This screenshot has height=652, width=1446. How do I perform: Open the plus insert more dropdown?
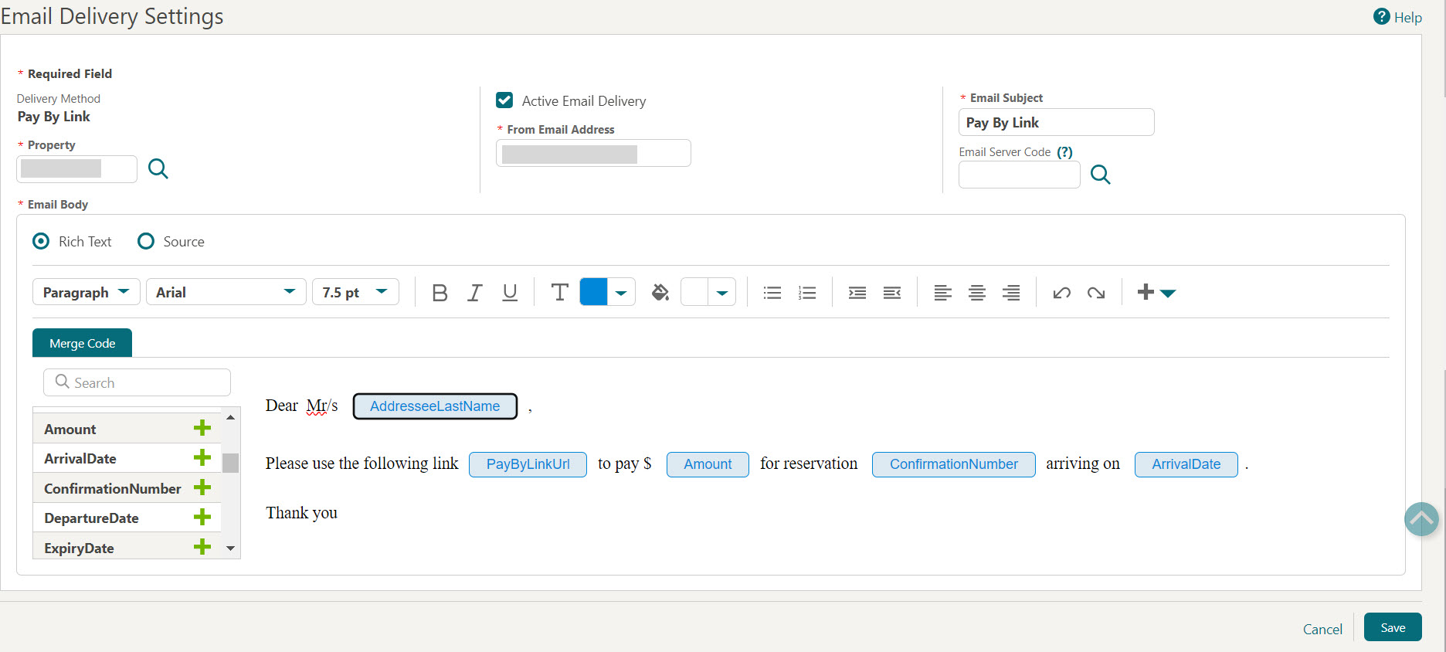coord(1156,292)
